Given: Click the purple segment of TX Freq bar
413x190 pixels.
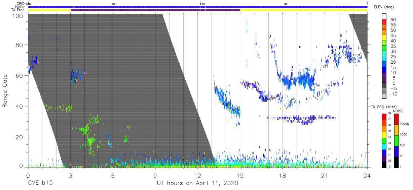Looking at the screenshot, I should point(155,10).
